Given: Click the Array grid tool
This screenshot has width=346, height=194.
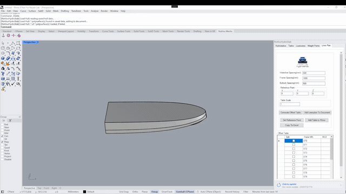Looking at the screenshot, I should [13, 79].
